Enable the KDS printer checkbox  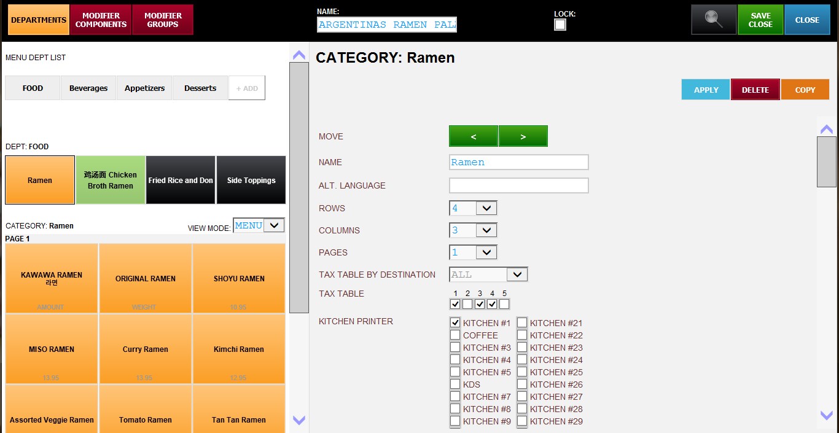pyautogui.click(x=455, y=384)
